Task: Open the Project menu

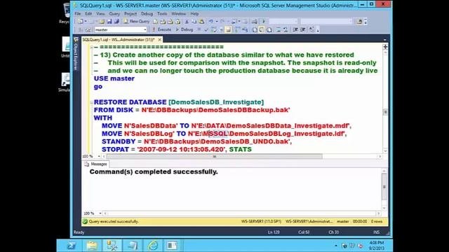Action: point(130,14)
